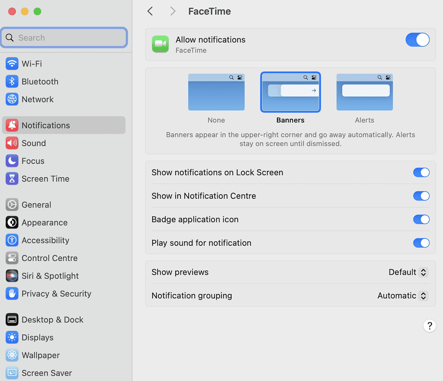Viewport: 443px width, 381px height.
Task: Click the help question mark button
Action: 429,326
